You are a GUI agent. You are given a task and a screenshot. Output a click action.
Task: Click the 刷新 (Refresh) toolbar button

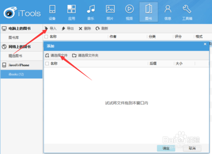pos(102,28)
